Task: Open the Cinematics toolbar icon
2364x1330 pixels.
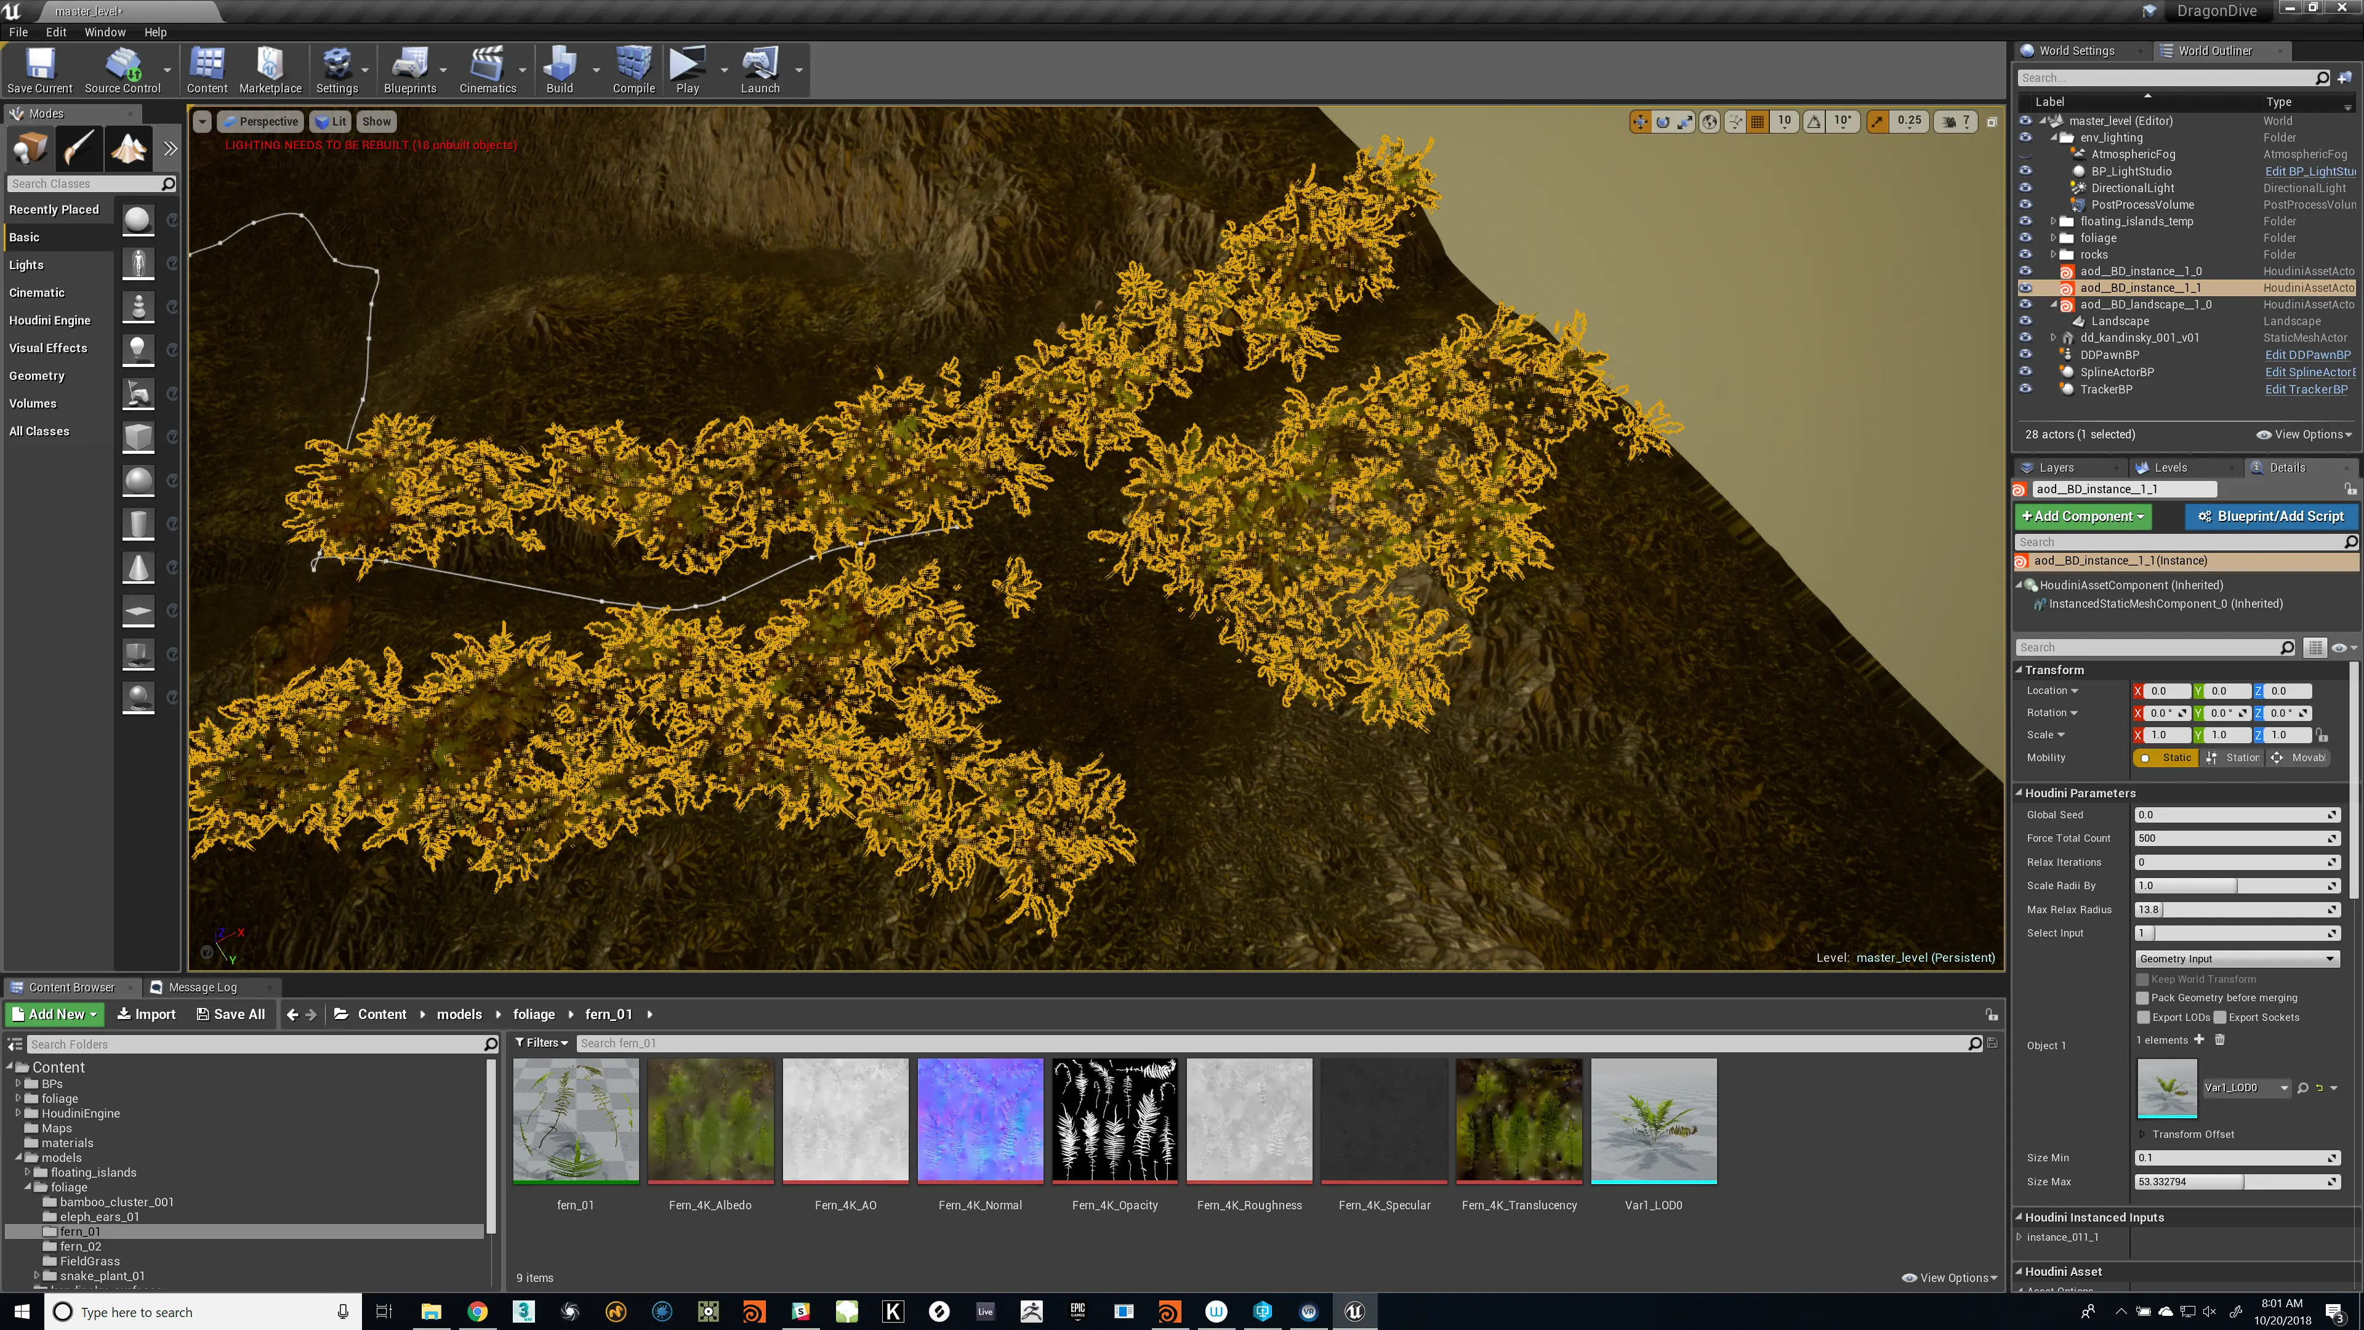Action: coord(488,71)
